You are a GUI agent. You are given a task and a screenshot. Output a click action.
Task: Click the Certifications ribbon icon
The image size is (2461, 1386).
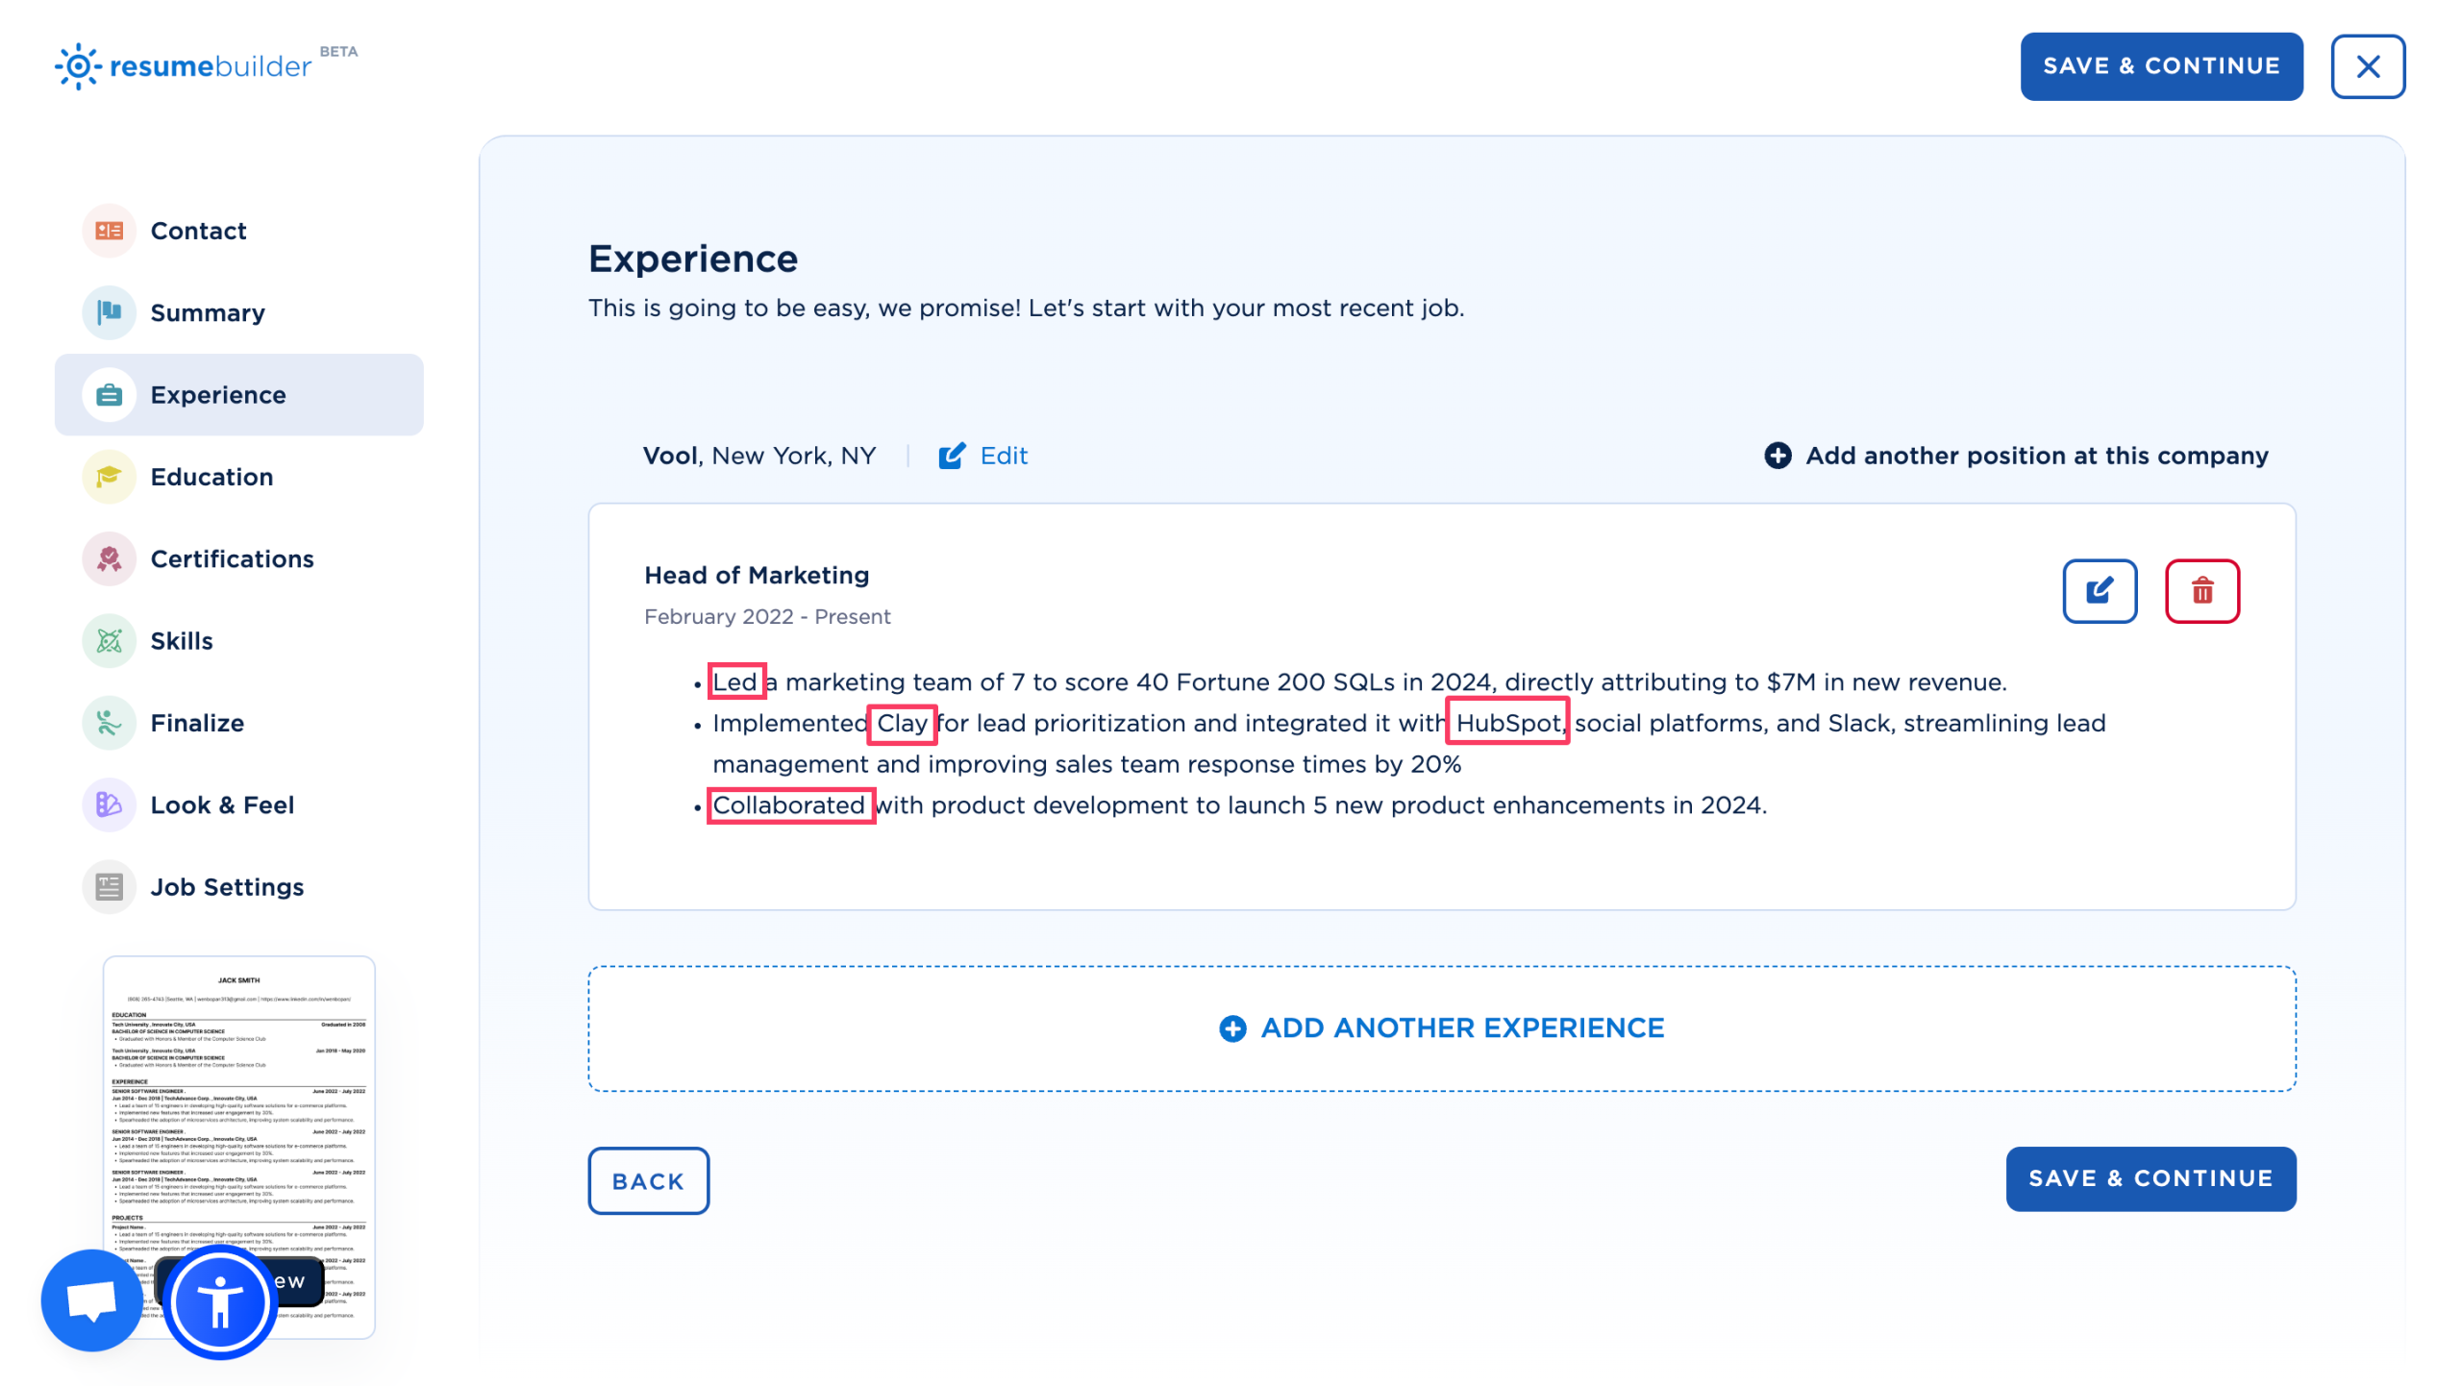point(109,558)
